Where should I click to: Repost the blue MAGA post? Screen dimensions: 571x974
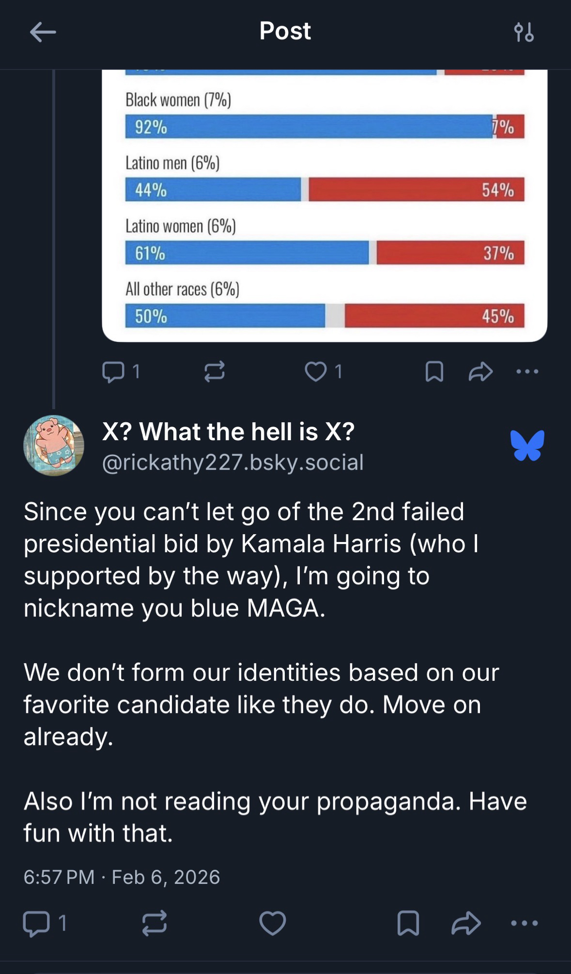(x=155, y=923)
